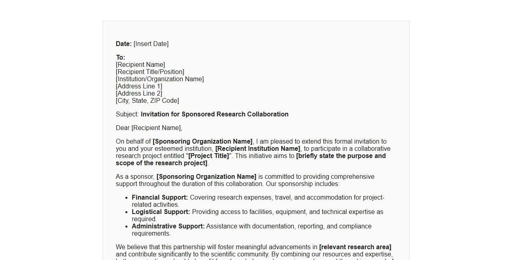512x260 pixels.
Task: Click the bold [relevant research area] placeholder
Action: tap(355, 247)
